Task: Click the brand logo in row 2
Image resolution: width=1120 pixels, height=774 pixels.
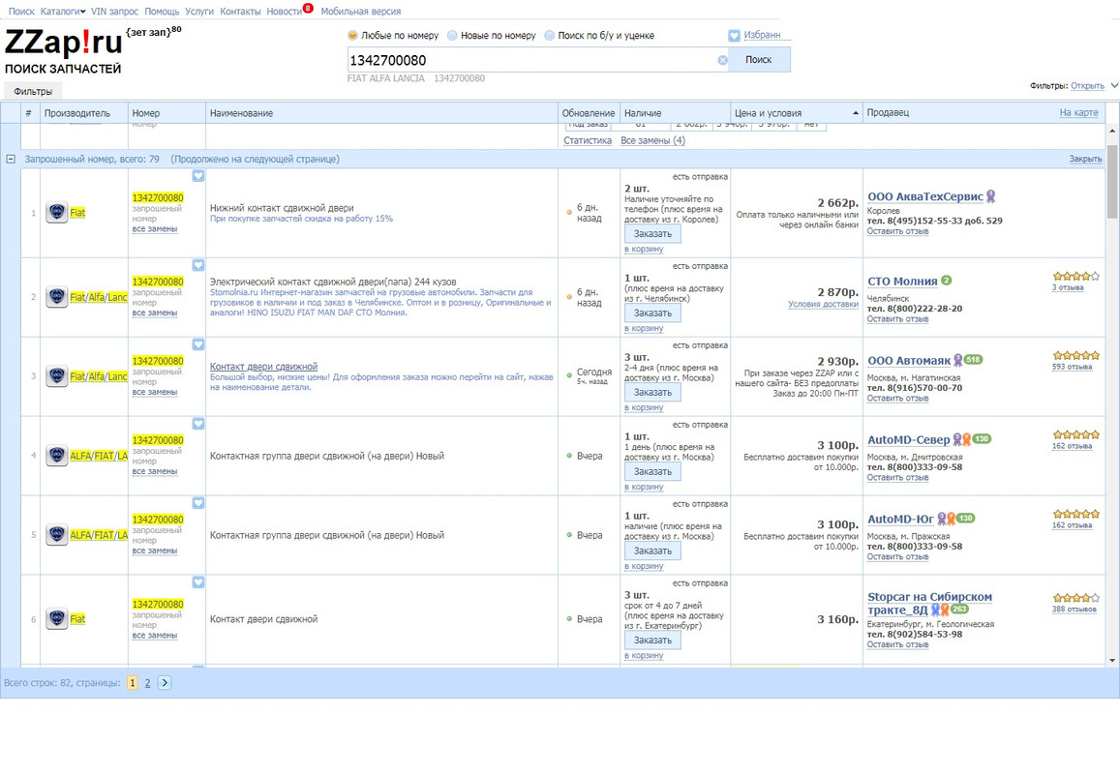Action: pos(56,296)
